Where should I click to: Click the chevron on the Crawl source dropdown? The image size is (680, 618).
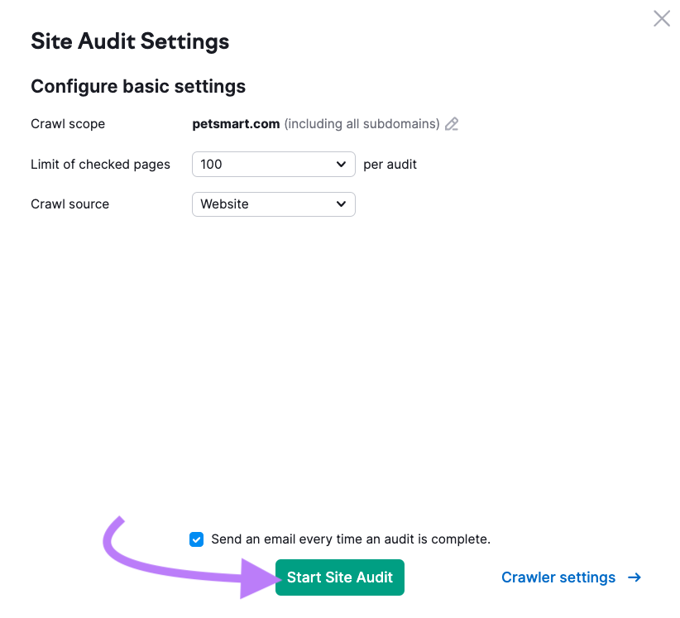click(341, 204)
